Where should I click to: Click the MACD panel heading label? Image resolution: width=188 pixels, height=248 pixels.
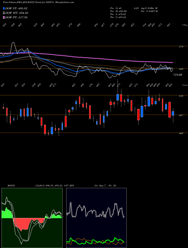[x=11, y=186]
